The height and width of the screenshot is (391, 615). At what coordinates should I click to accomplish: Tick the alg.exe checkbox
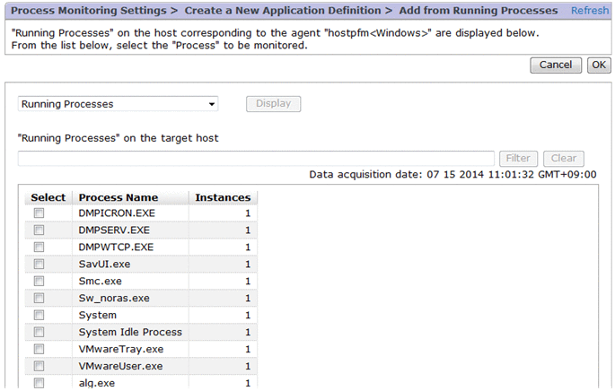click(x=39, y=383)
